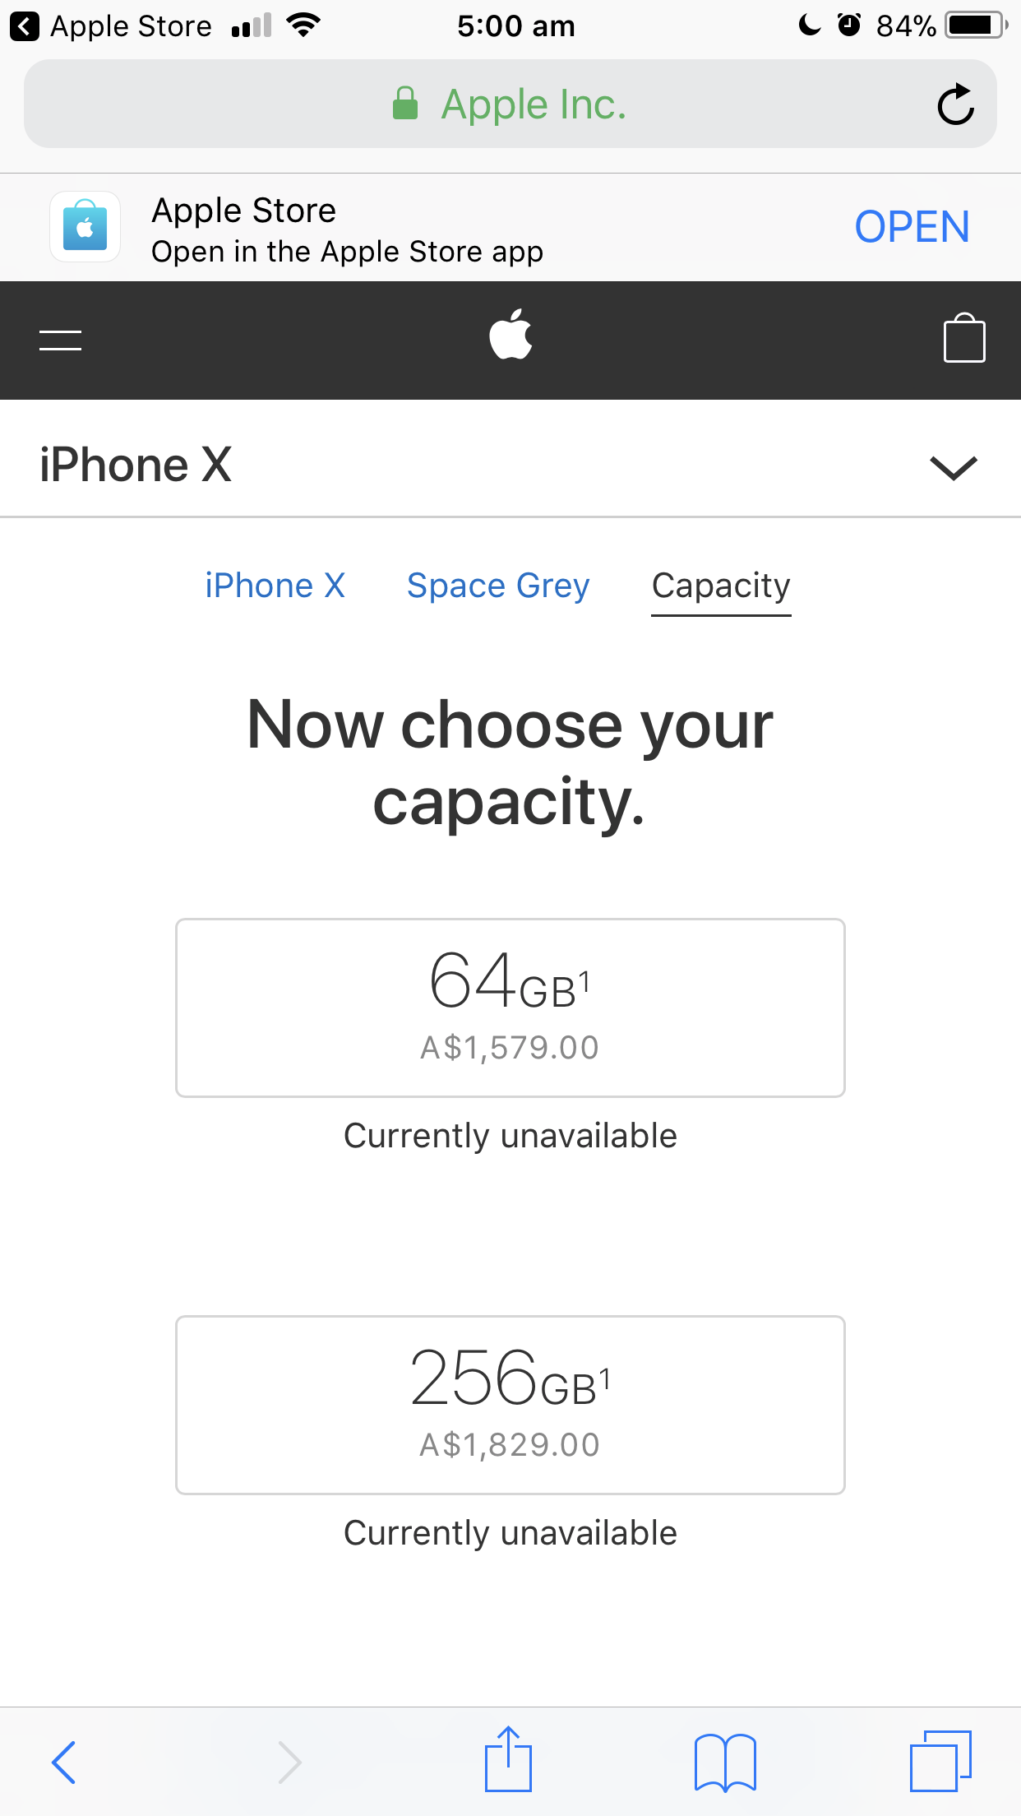
Task: Tap OPEN to launch Apple Store app
Action: coord(912,227)
